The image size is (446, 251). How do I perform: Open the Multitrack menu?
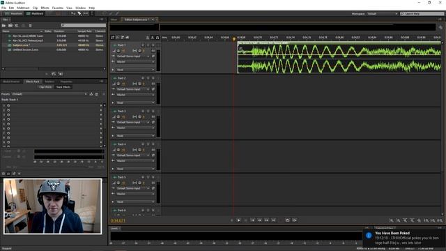[x=23, y=8]
